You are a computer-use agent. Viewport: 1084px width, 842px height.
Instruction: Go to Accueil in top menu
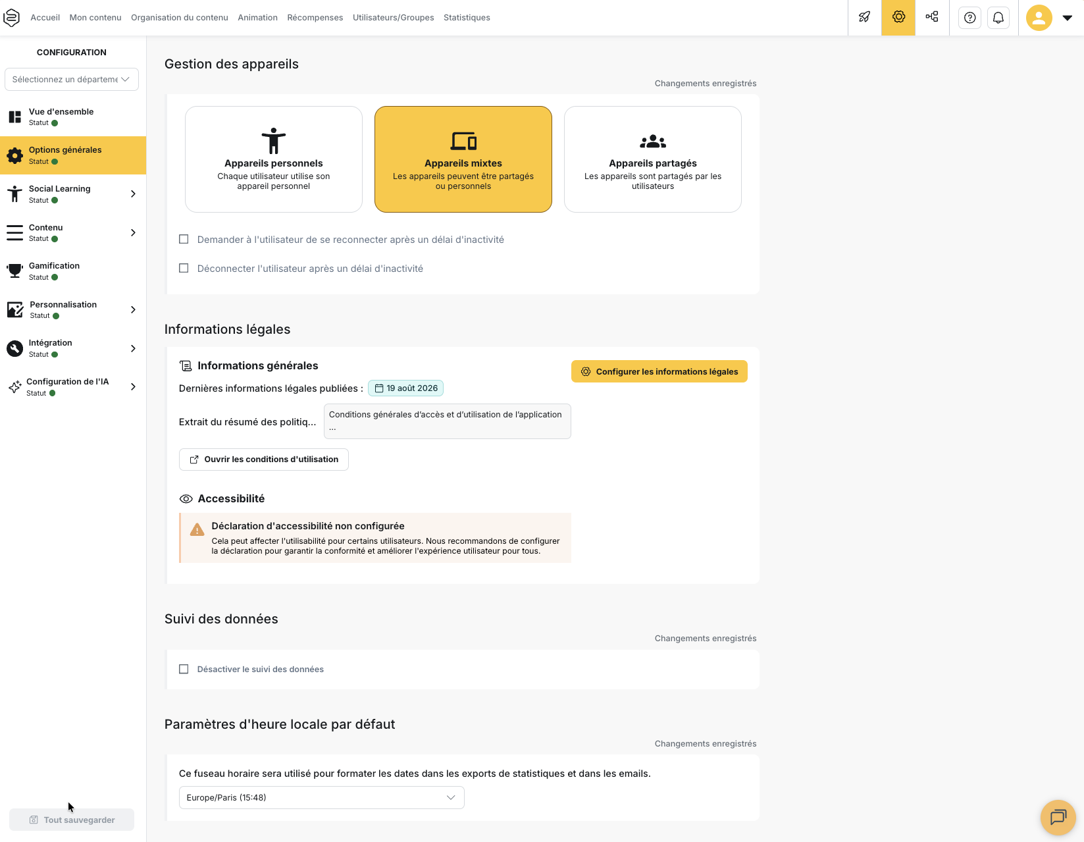45,18
